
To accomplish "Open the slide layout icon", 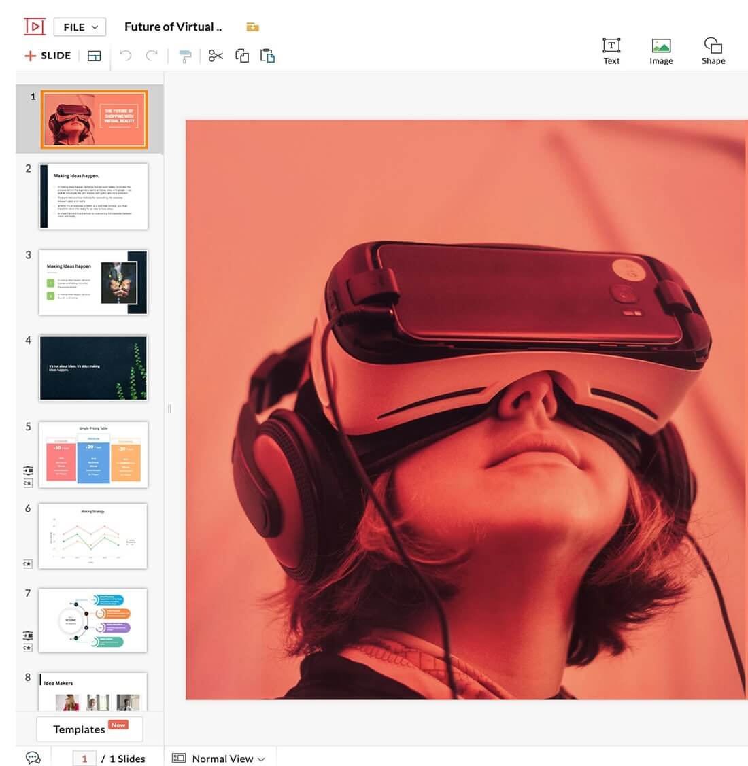I will point(95,56).
